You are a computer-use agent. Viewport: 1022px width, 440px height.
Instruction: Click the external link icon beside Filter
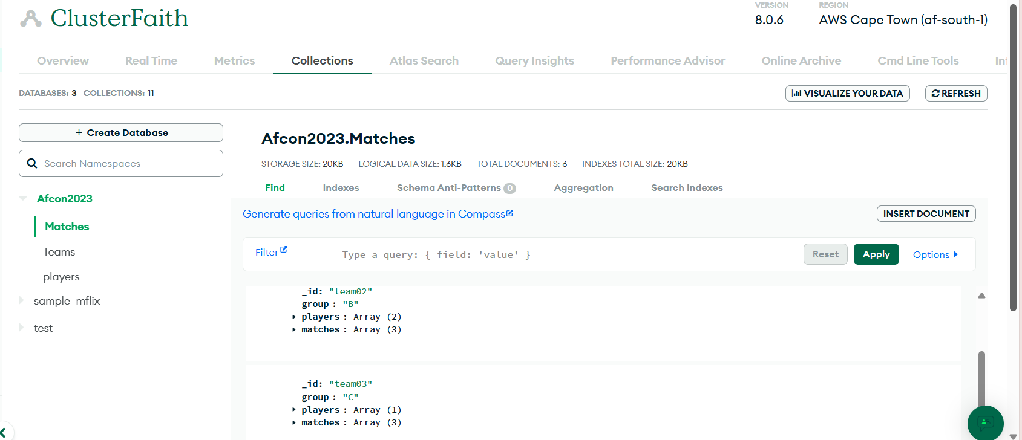pos(284,250)
